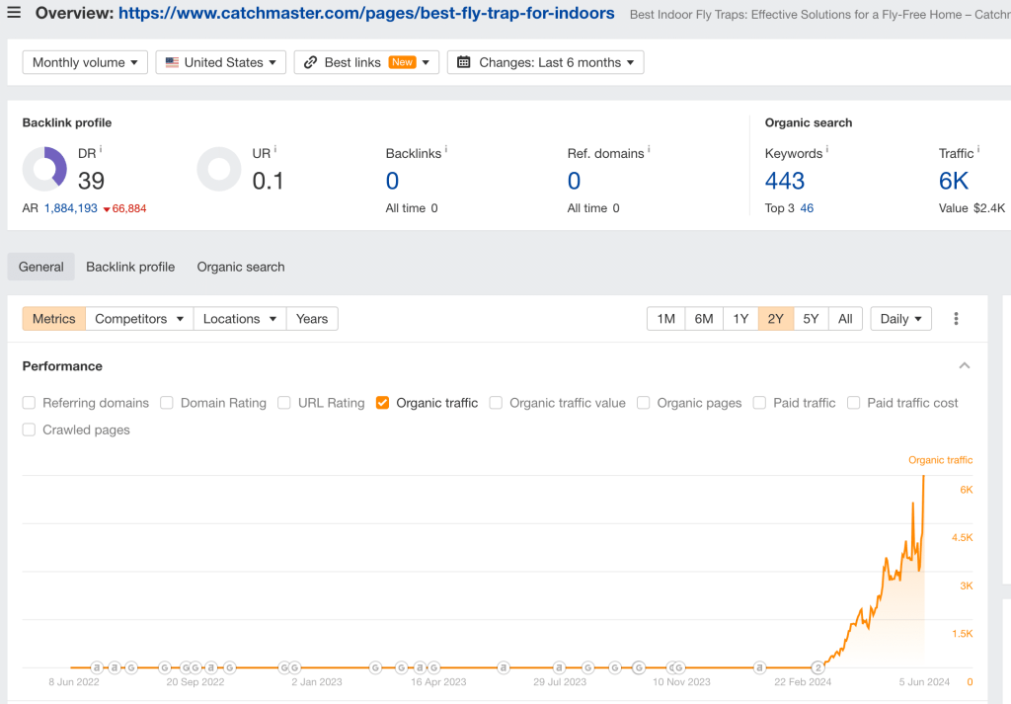Tick the Crawled pages checkbox

pos(29,430)
